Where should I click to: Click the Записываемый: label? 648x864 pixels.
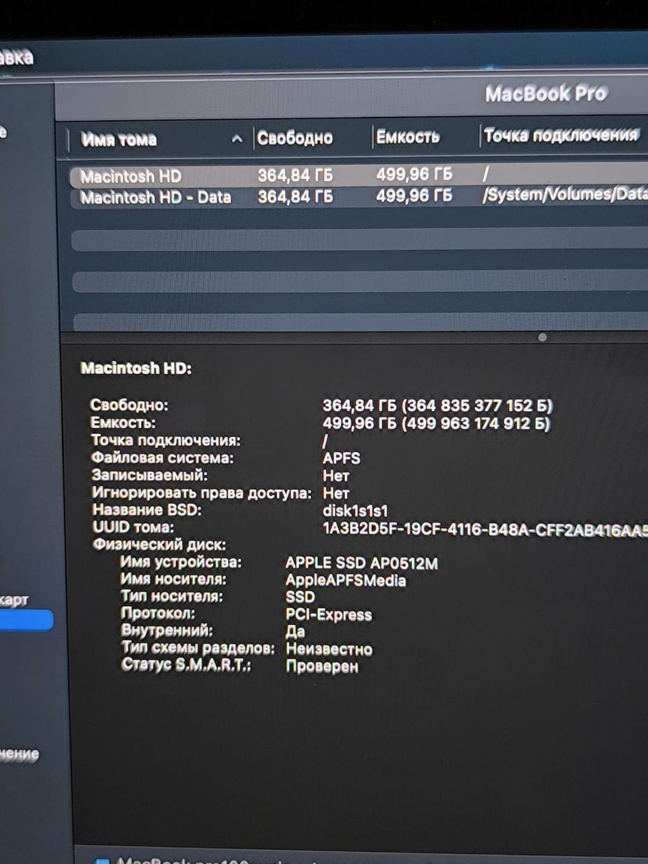click(x=150, y=475)
